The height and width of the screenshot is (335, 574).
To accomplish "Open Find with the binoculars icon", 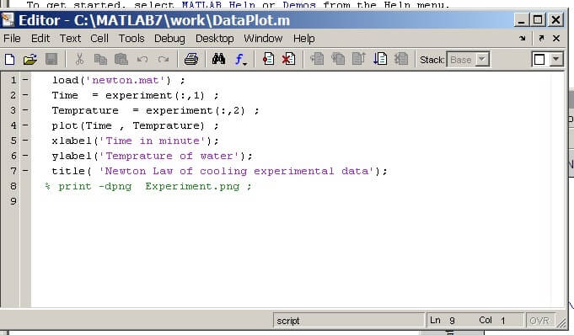I will (x=218, y=59).
